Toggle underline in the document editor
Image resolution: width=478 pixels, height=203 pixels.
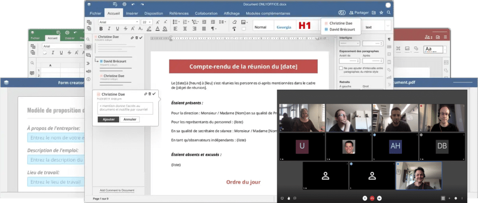(117, 29)
